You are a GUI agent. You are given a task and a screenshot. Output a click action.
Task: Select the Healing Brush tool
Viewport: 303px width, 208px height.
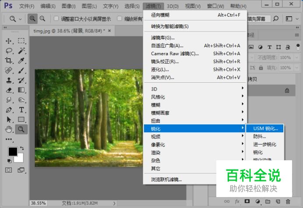click(8, 71)
